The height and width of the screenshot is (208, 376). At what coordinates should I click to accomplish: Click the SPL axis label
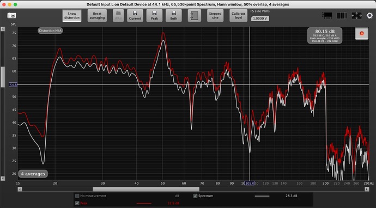pyautogui.click(x=13, y=24)
